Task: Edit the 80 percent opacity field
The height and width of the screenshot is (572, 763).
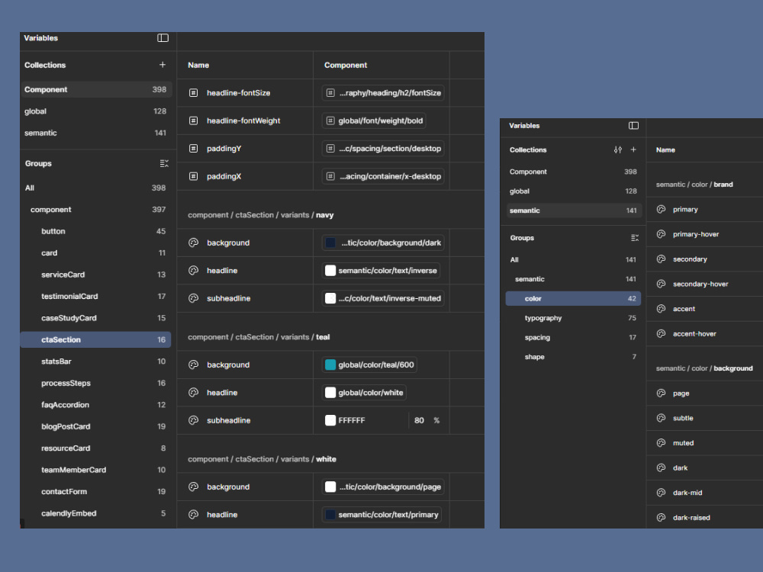Action: click(x=420, y=420)
